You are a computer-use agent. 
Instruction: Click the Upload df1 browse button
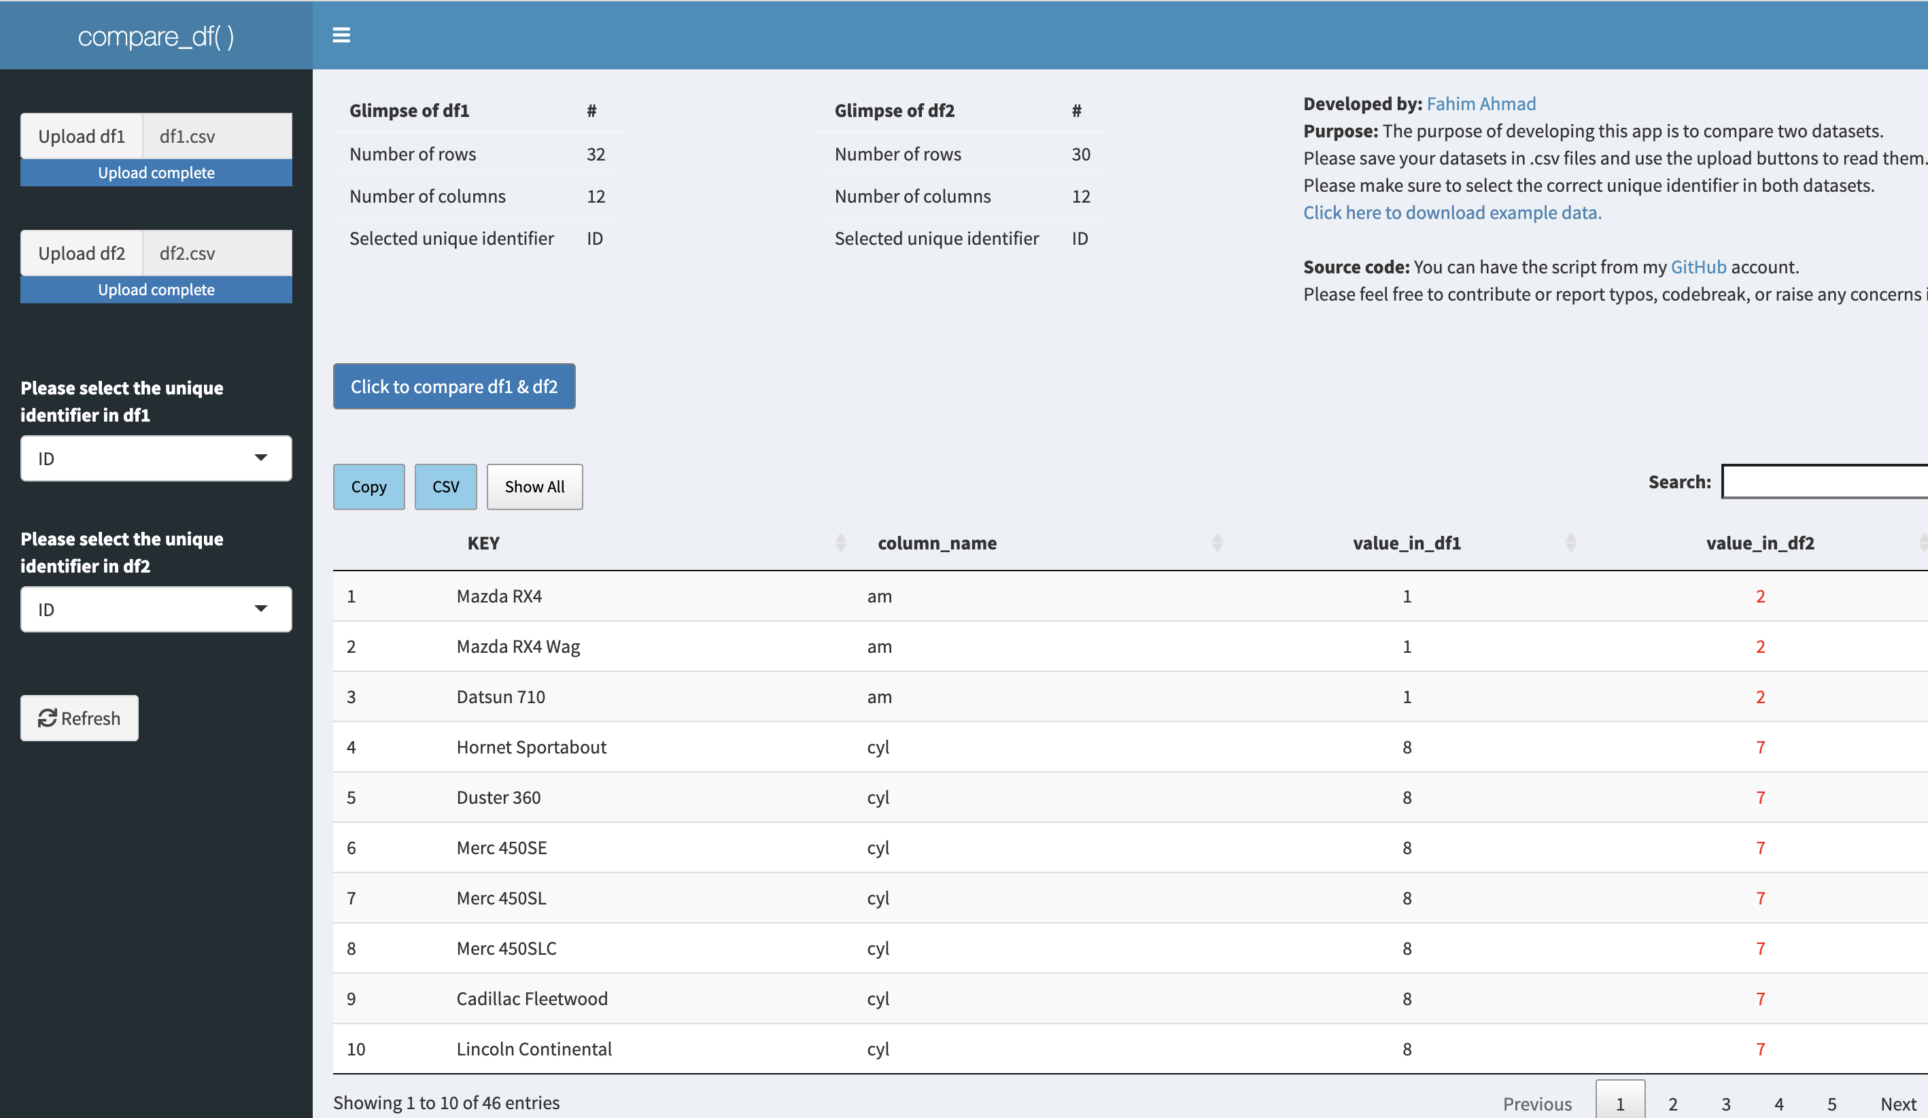pyautogui.click(x=82, y=136)
